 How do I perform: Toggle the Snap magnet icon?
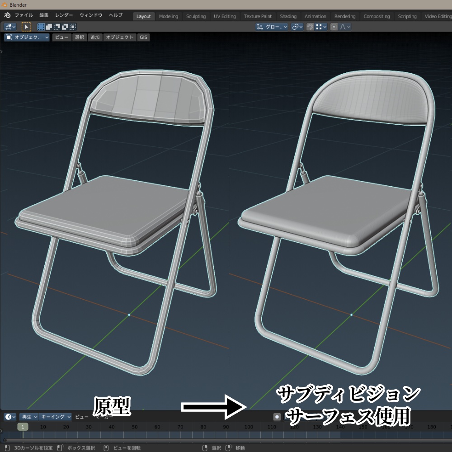311,27
